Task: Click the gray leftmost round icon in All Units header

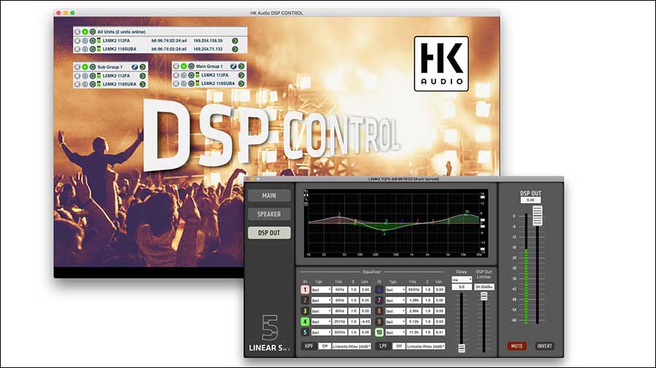Action: click(x=77, y=32)
